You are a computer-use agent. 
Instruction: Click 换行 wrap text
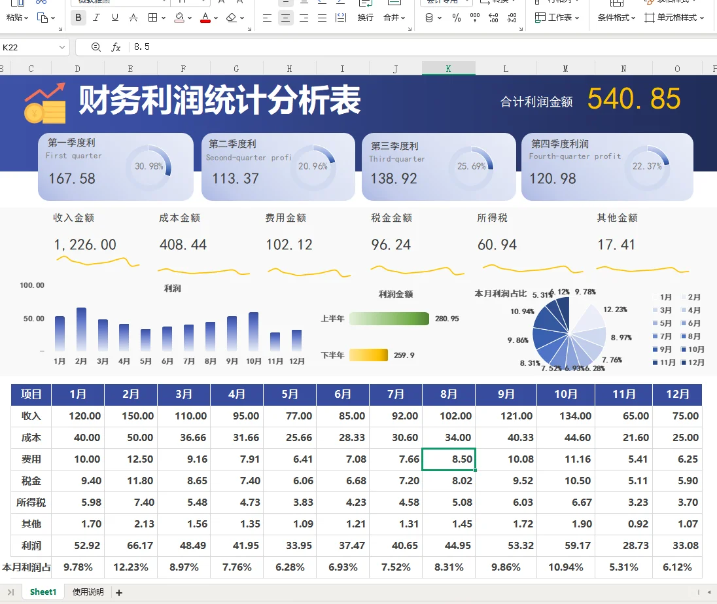tap(365, 18)
